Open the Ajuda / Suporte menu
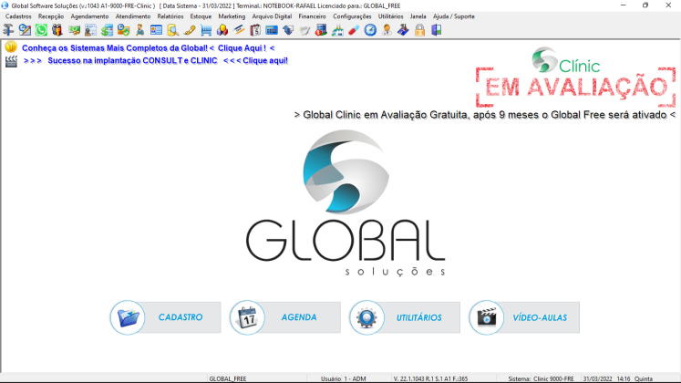Viewport: 681px width, 383px height. click(x=453, y=16)
